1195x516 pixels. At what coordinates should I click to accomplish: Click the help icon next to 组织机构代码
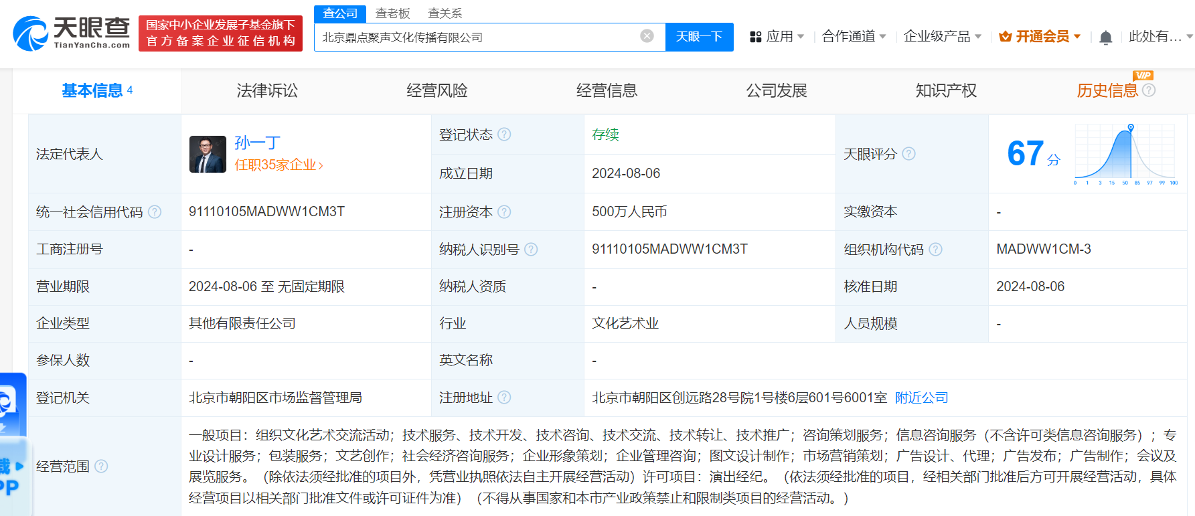(935, 250)
